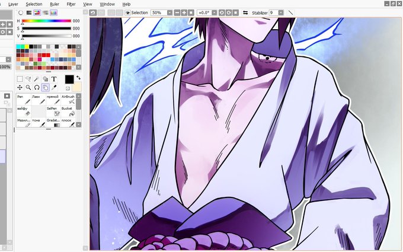Choose the Лаен brush
The image size is (403, 252).
[39, 100]
